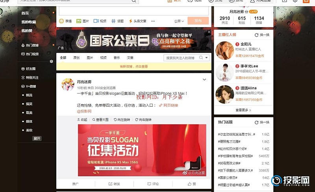Expand the 公开 visibility dropdown
The width and height of the screenshot is (315, 192).
pyautogui.click(x=179, y=21)
